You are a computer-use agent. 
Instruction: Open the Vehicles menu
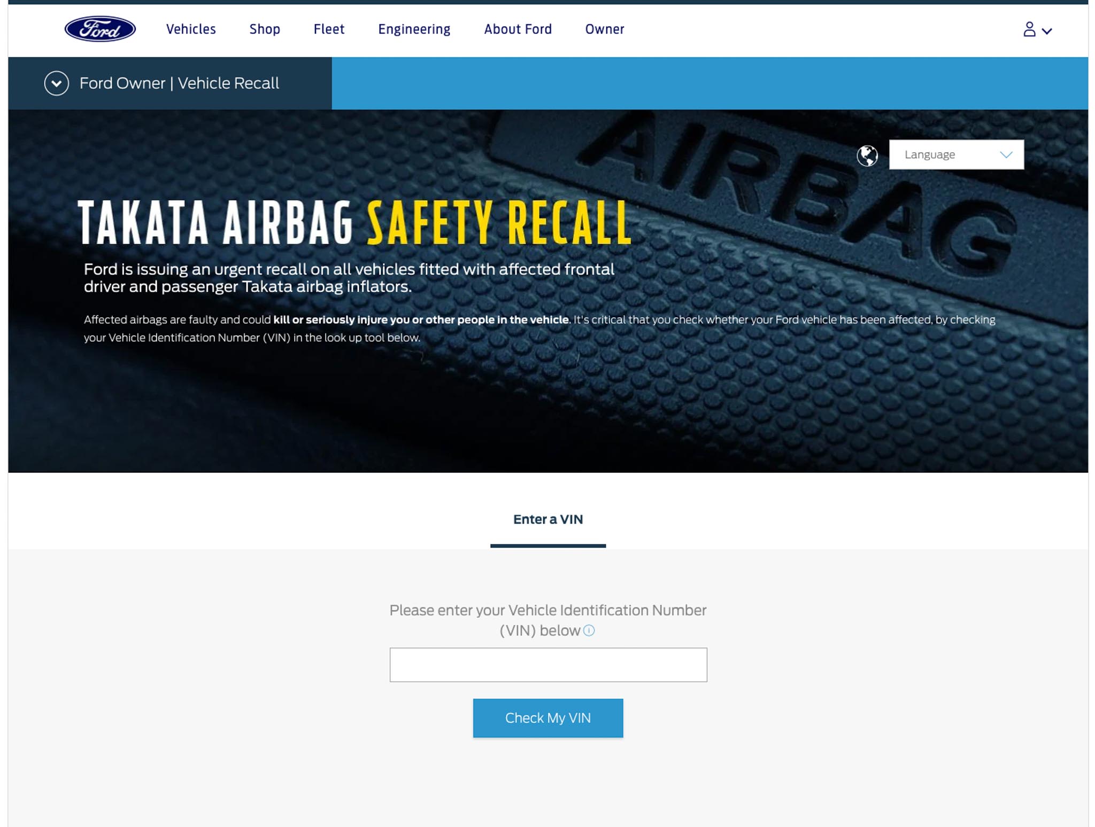coord(191,29)
